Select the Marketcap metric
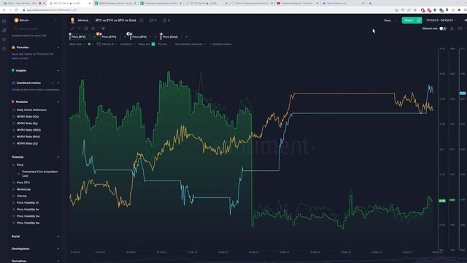Image resolution: width=467 pixels, height=263 pixels. (x=23, y=189)
